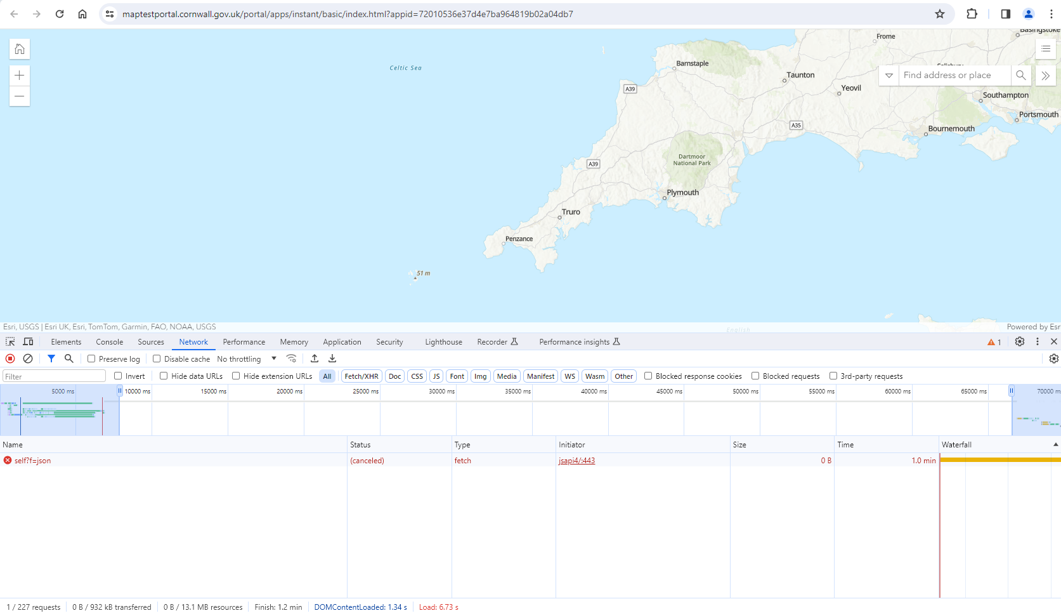Filter requests by Doc type
This screenshot has height=613, width=1061.
(394, 376)
